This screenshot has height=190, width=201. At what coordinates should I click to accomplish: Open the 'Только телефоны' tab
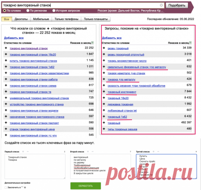66,19
